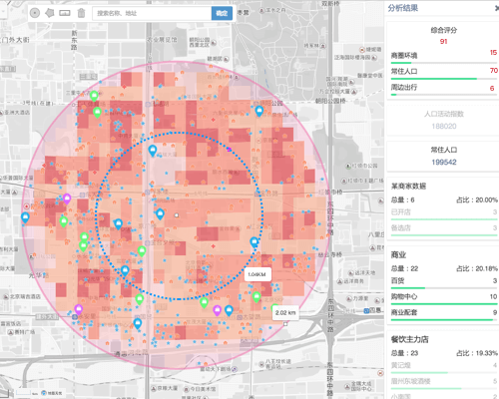This screenshot has width=499, height=399.
Task: Click the blue marker beside 朝阳公园 station
Action: [x=259, y=111]
